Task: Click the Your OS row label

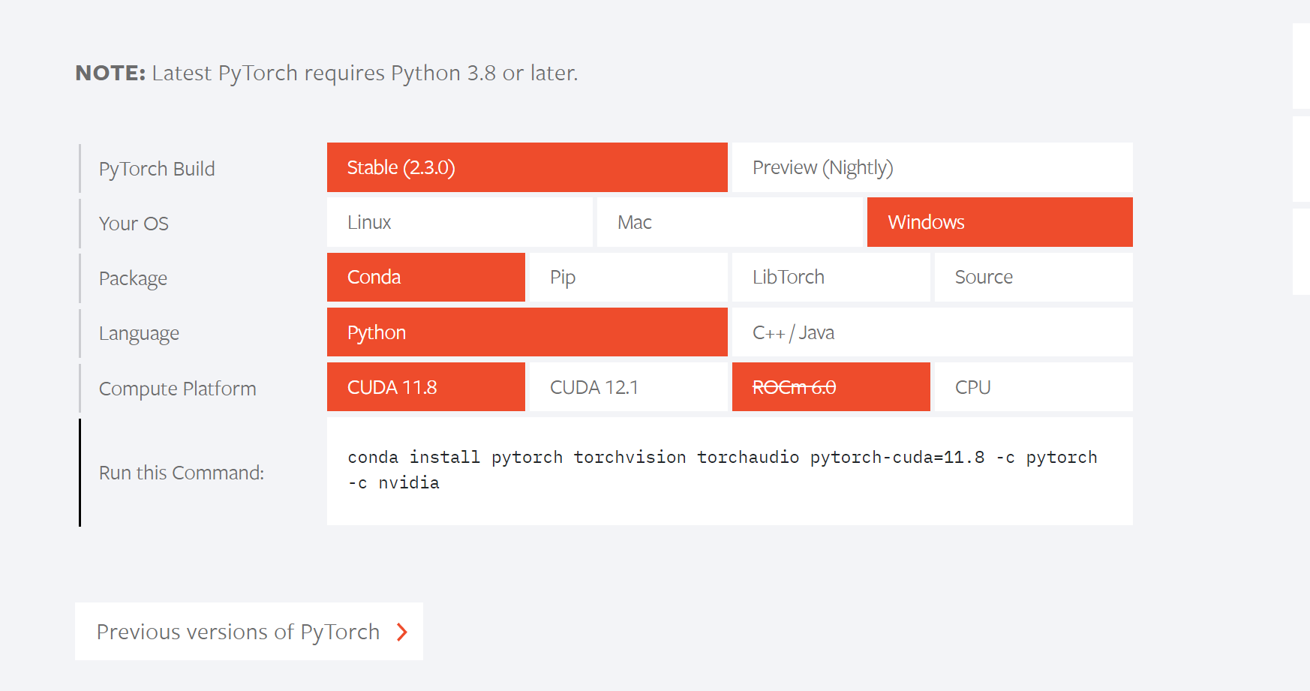Action: (134, 224)
